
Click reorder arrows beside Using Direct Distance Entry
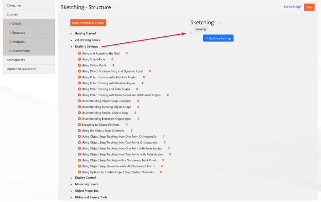click(150, 71)
